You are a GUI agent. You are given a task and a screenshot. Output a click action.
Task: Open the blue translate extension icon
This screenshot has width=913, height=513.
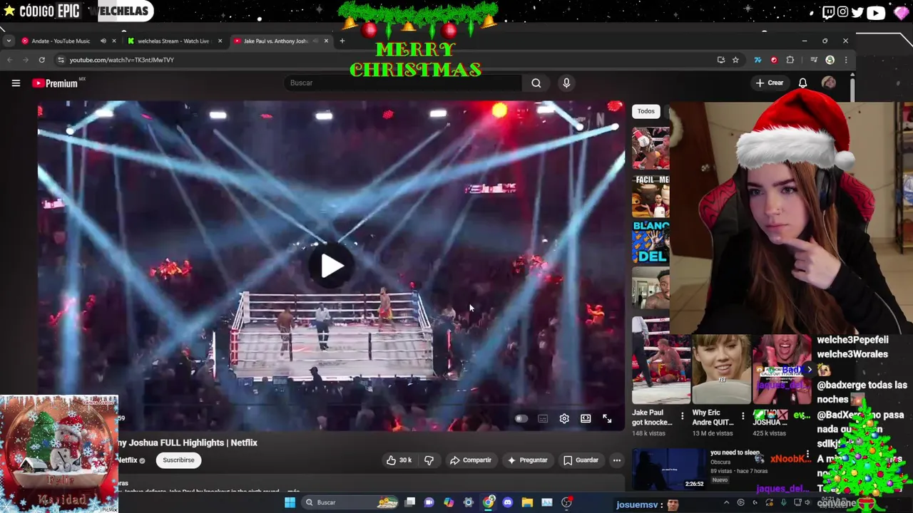pyautogui.click(x=758, y=60)
